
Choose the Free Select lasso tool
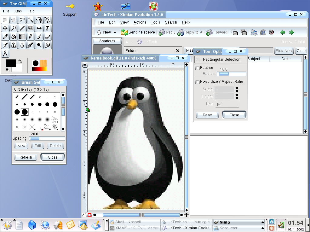22,20
